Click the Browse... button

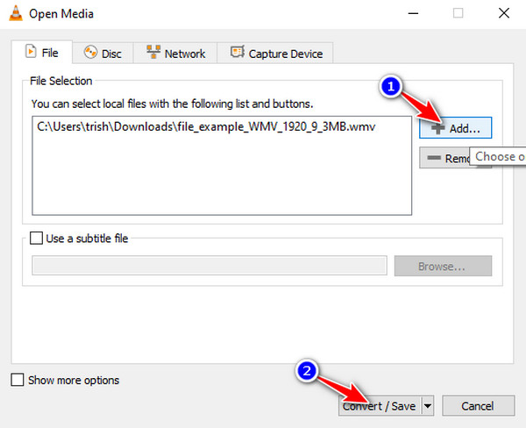coord(443,267)
